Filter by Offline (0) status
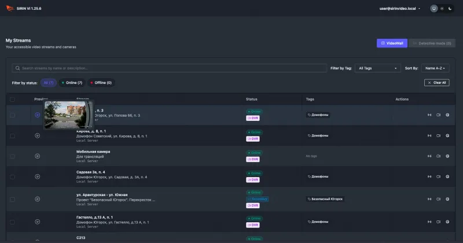 pyautogui.click(x=101, y=83)
